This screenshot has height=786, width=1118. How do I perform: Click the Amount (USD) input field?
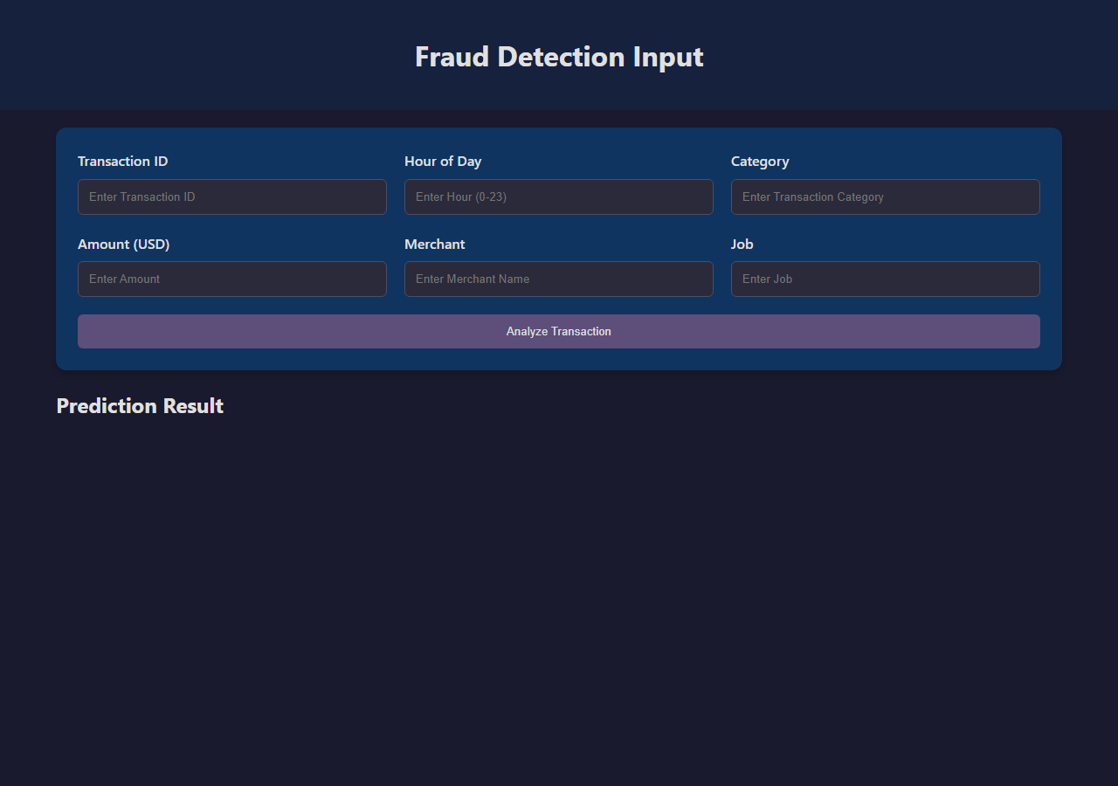pyautogui.click(x=232, y=279)
